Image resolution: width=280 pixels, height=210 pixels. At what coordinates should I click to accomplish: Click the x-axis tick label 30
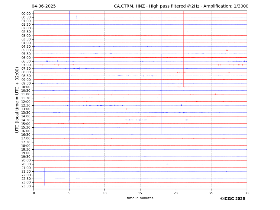point(246,193)
